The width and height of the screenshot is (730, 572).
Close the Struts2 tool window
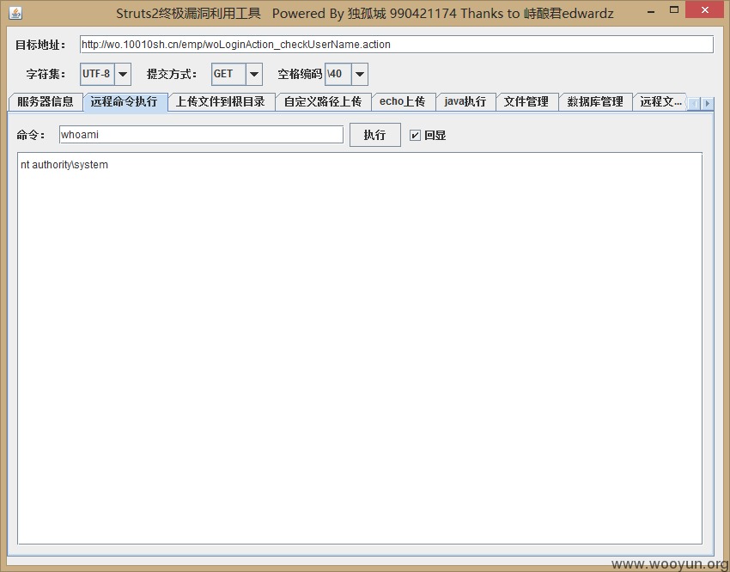click(705, 9)
